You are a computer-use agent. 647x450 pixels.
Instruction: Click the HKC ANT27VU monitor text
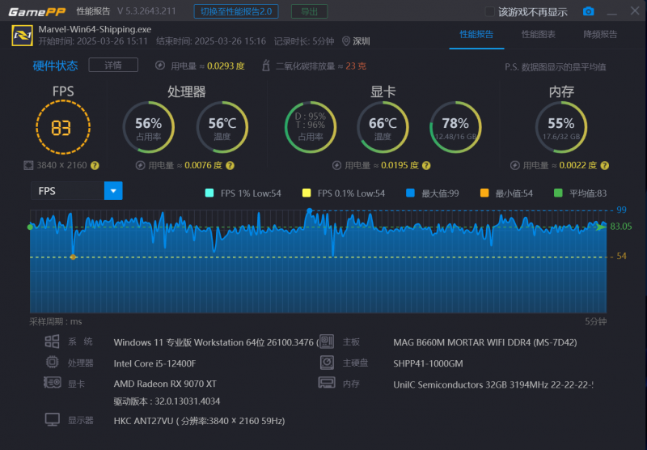199,421
